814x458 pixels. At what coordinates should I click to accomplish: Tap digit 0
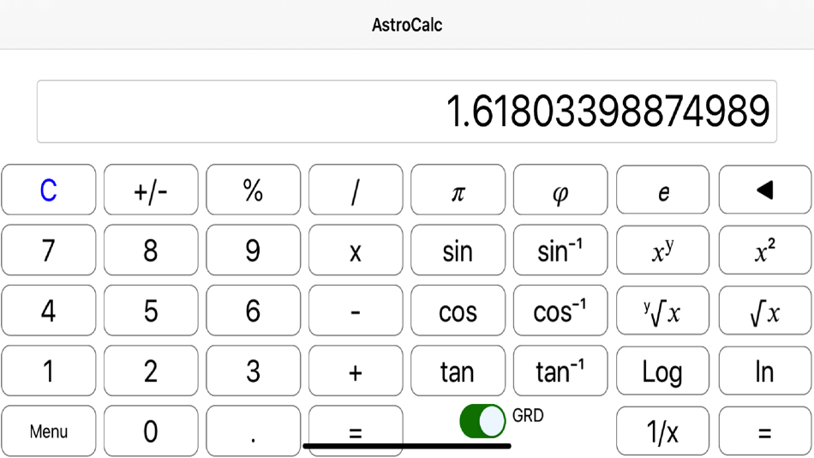pos(151,431)
